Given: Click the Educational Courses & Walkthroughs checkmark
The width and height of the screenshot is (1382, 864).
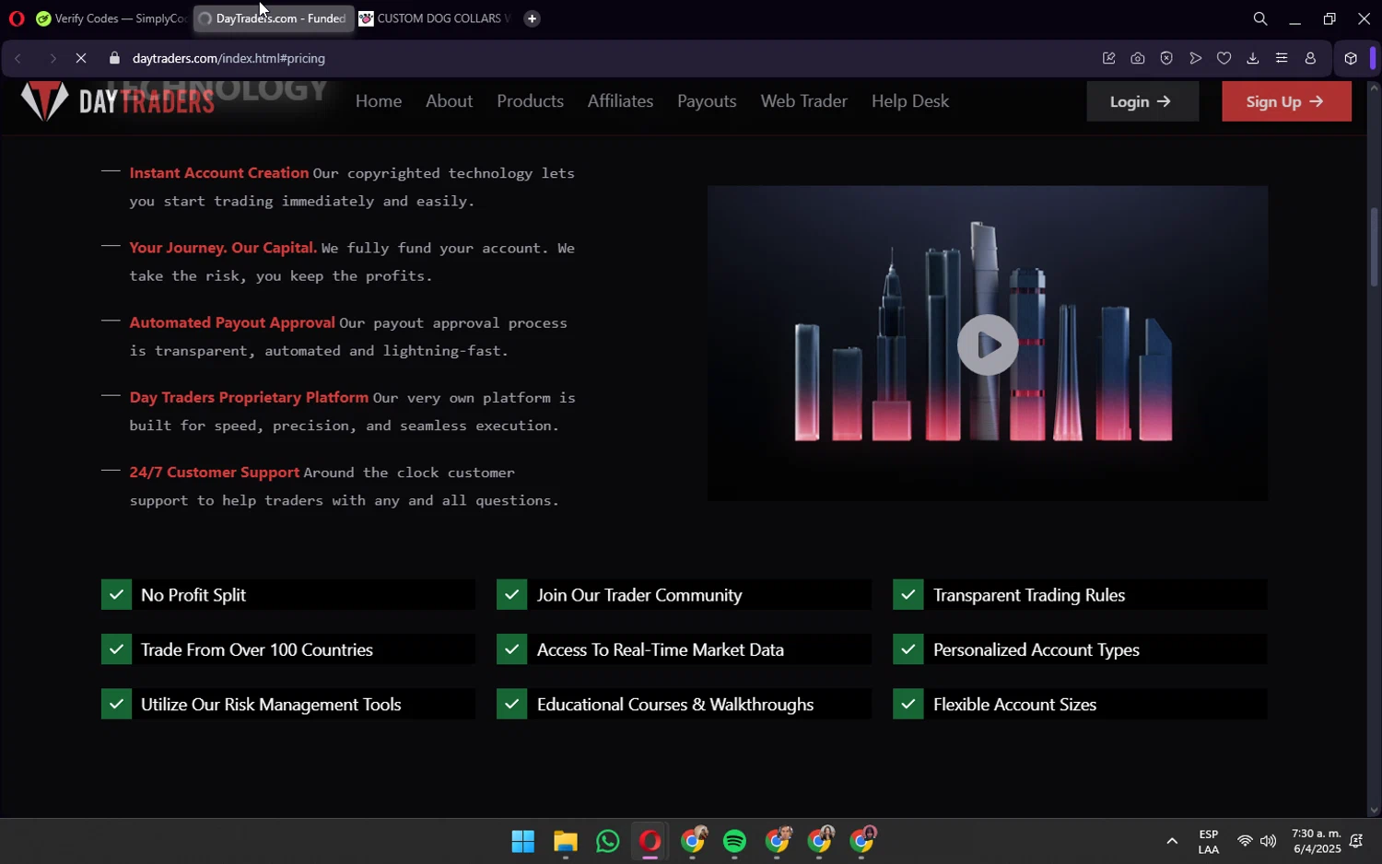Looking at the screenshot, I should click(511, 705).
